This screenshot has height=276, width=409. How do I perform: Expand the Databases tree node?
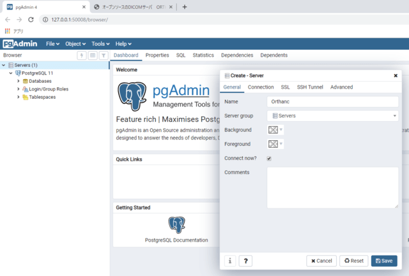click(x=19, y=81)
